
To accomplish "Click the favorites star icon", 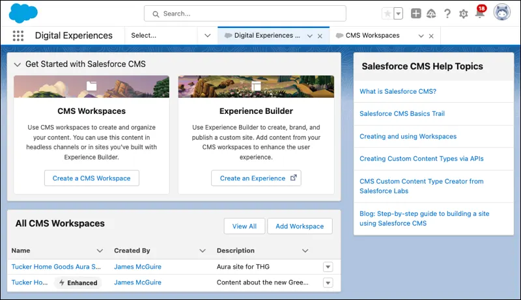I will (x=387, y=14).
